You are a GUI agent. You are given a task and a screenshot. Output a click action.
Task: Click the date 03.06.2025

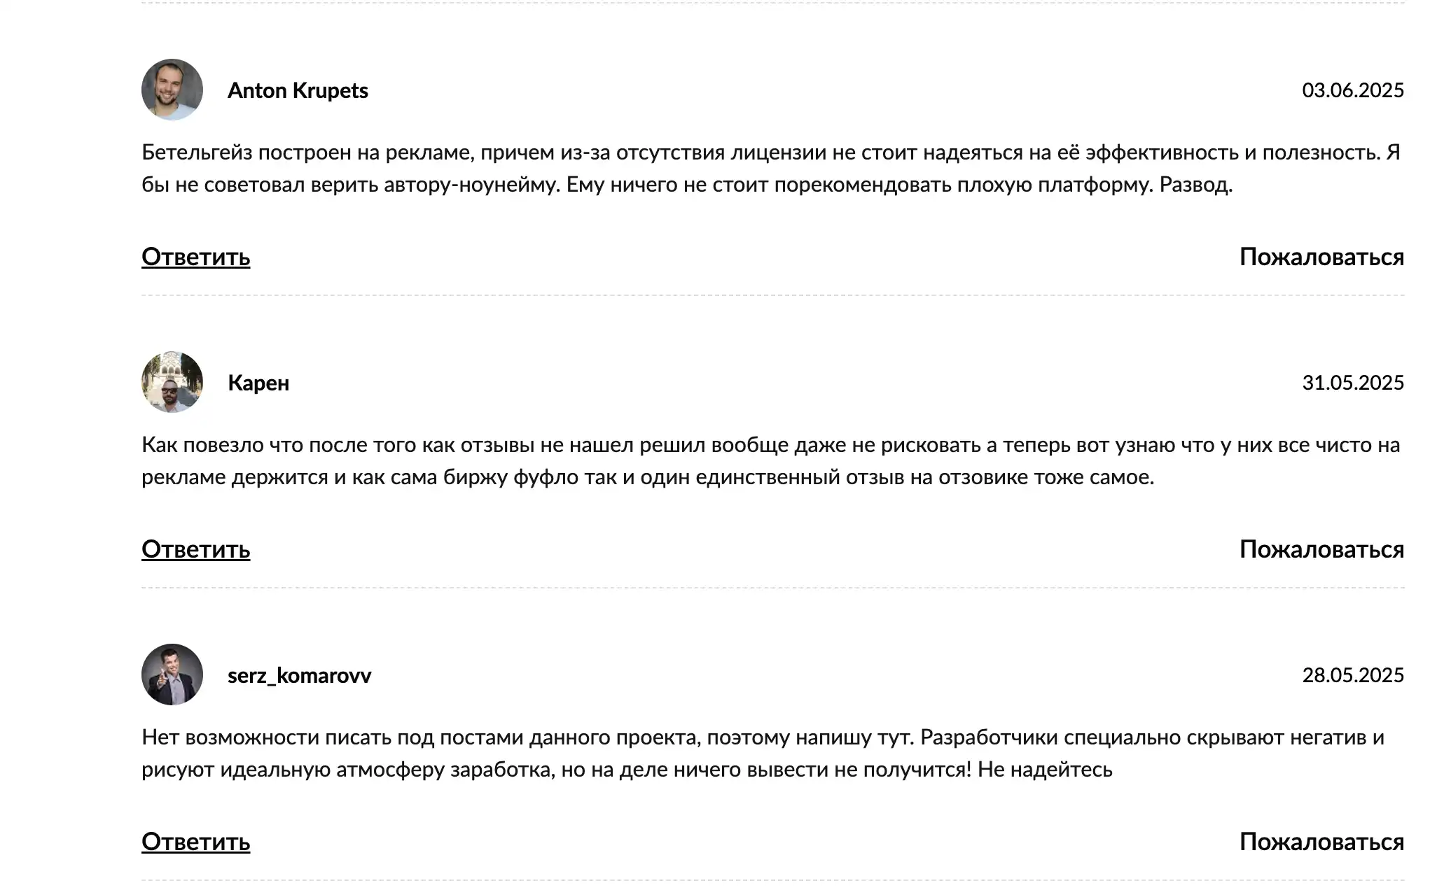pyautogui.click(x=1353, y=90)
